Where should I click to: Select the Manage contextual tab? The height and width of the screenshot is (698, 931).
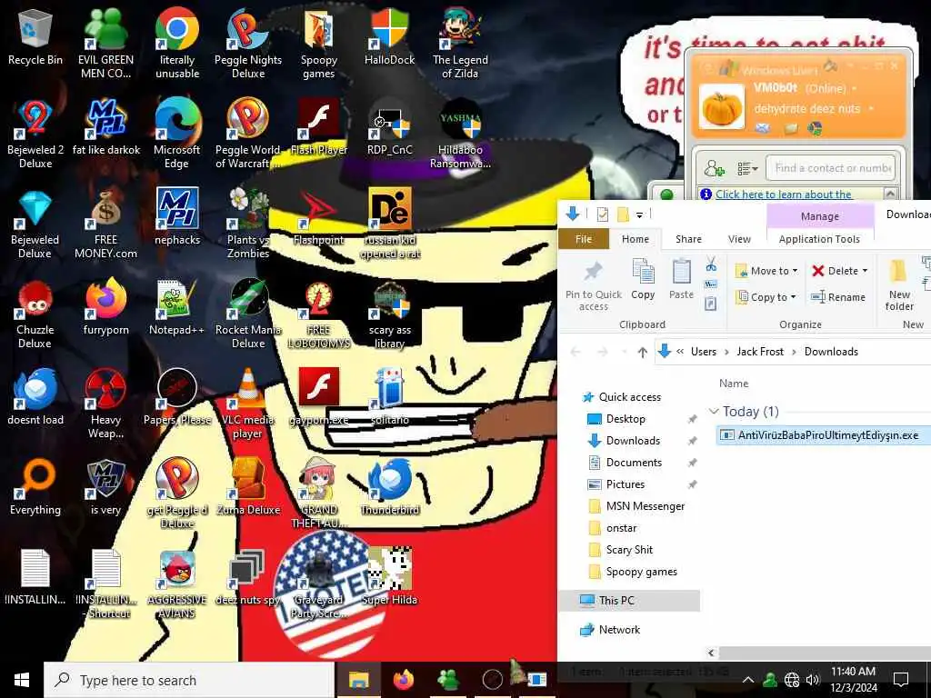[819, 216]
